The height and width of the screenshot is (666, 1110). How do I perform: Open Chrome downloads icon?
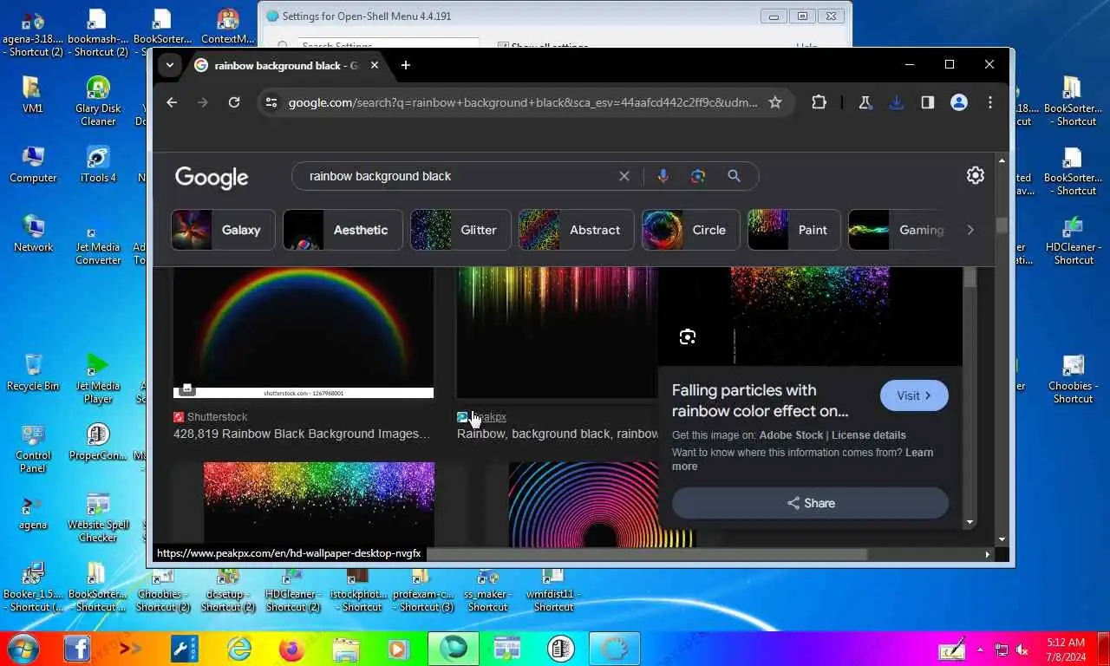[x=897, y=102]
